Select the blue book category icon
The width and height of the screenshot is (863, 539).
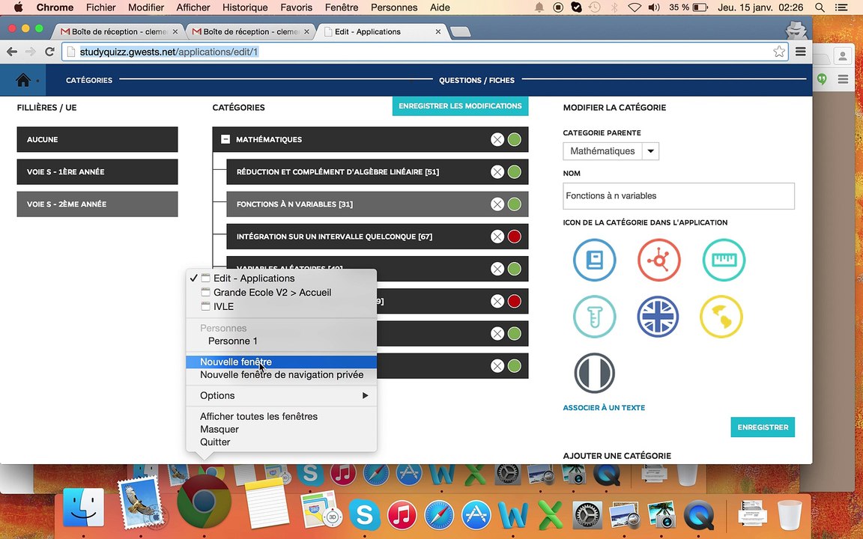pos(594,260)
